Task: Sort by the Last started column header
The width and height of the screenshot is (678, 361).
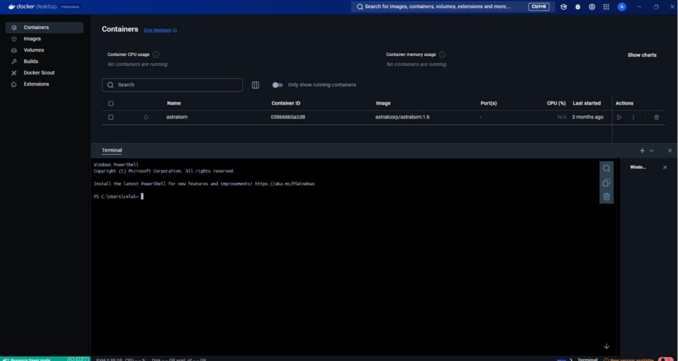Action: pos(586,103)
